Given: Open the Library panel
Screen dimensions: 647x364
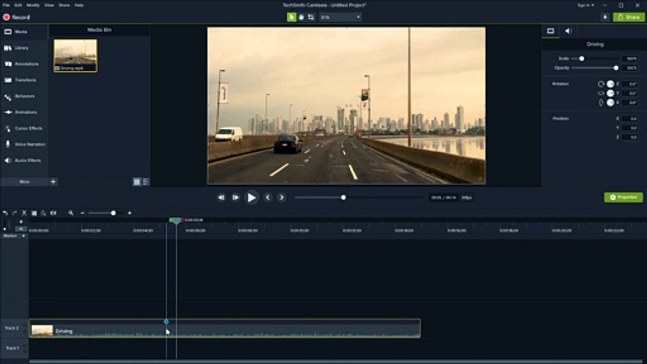Looking at the screenshot, I should (24, 48).
